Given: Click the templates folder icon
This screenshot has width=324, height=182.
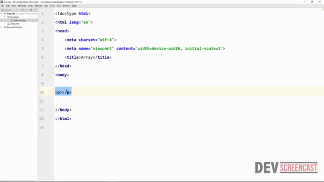Looking at the screenshot, I should pos(8,17).
